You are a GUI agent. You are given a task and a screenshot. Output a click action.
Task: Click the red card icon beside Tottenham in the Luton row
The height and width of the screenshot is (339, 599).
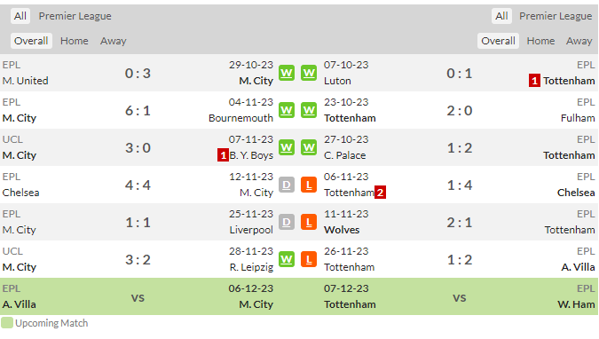coord(534,81)
